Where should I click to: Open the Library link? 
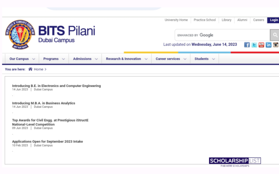[227, 20]
